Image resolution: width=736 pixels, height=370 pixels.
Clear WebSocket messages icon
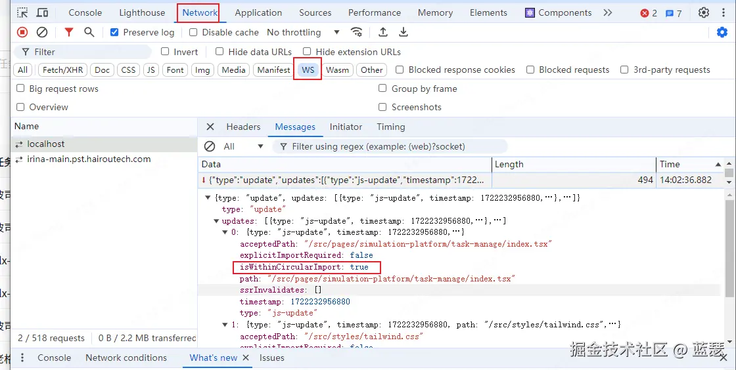tap(210, 146)
